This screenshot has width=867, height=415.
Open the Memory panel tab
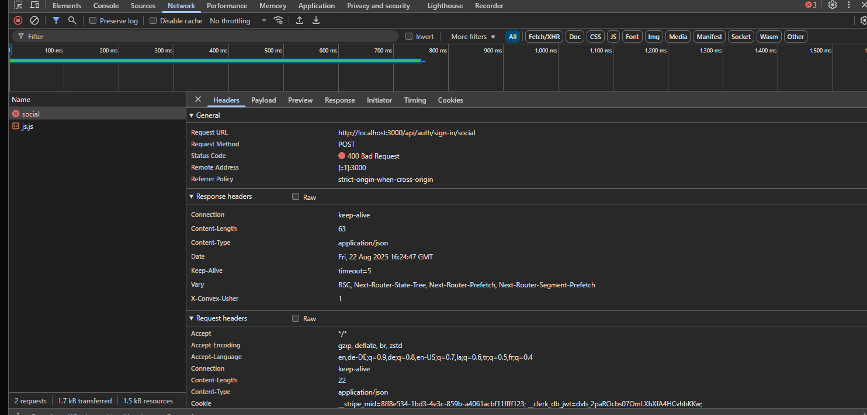click(x=273, y=6)
